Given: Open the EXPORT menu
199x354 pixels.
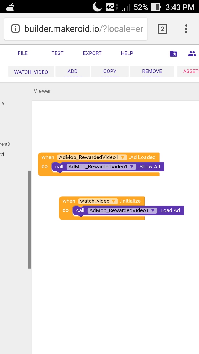Looking at the screenshot, I should click(x=92, y=53).
